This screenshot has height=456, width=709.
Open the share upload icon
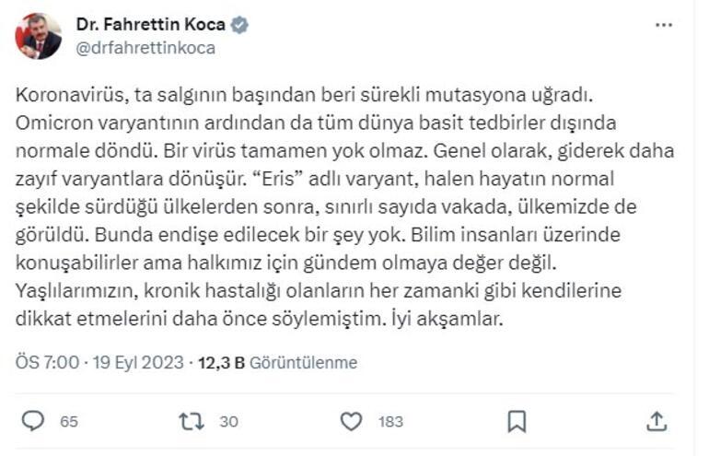(657, 422)
